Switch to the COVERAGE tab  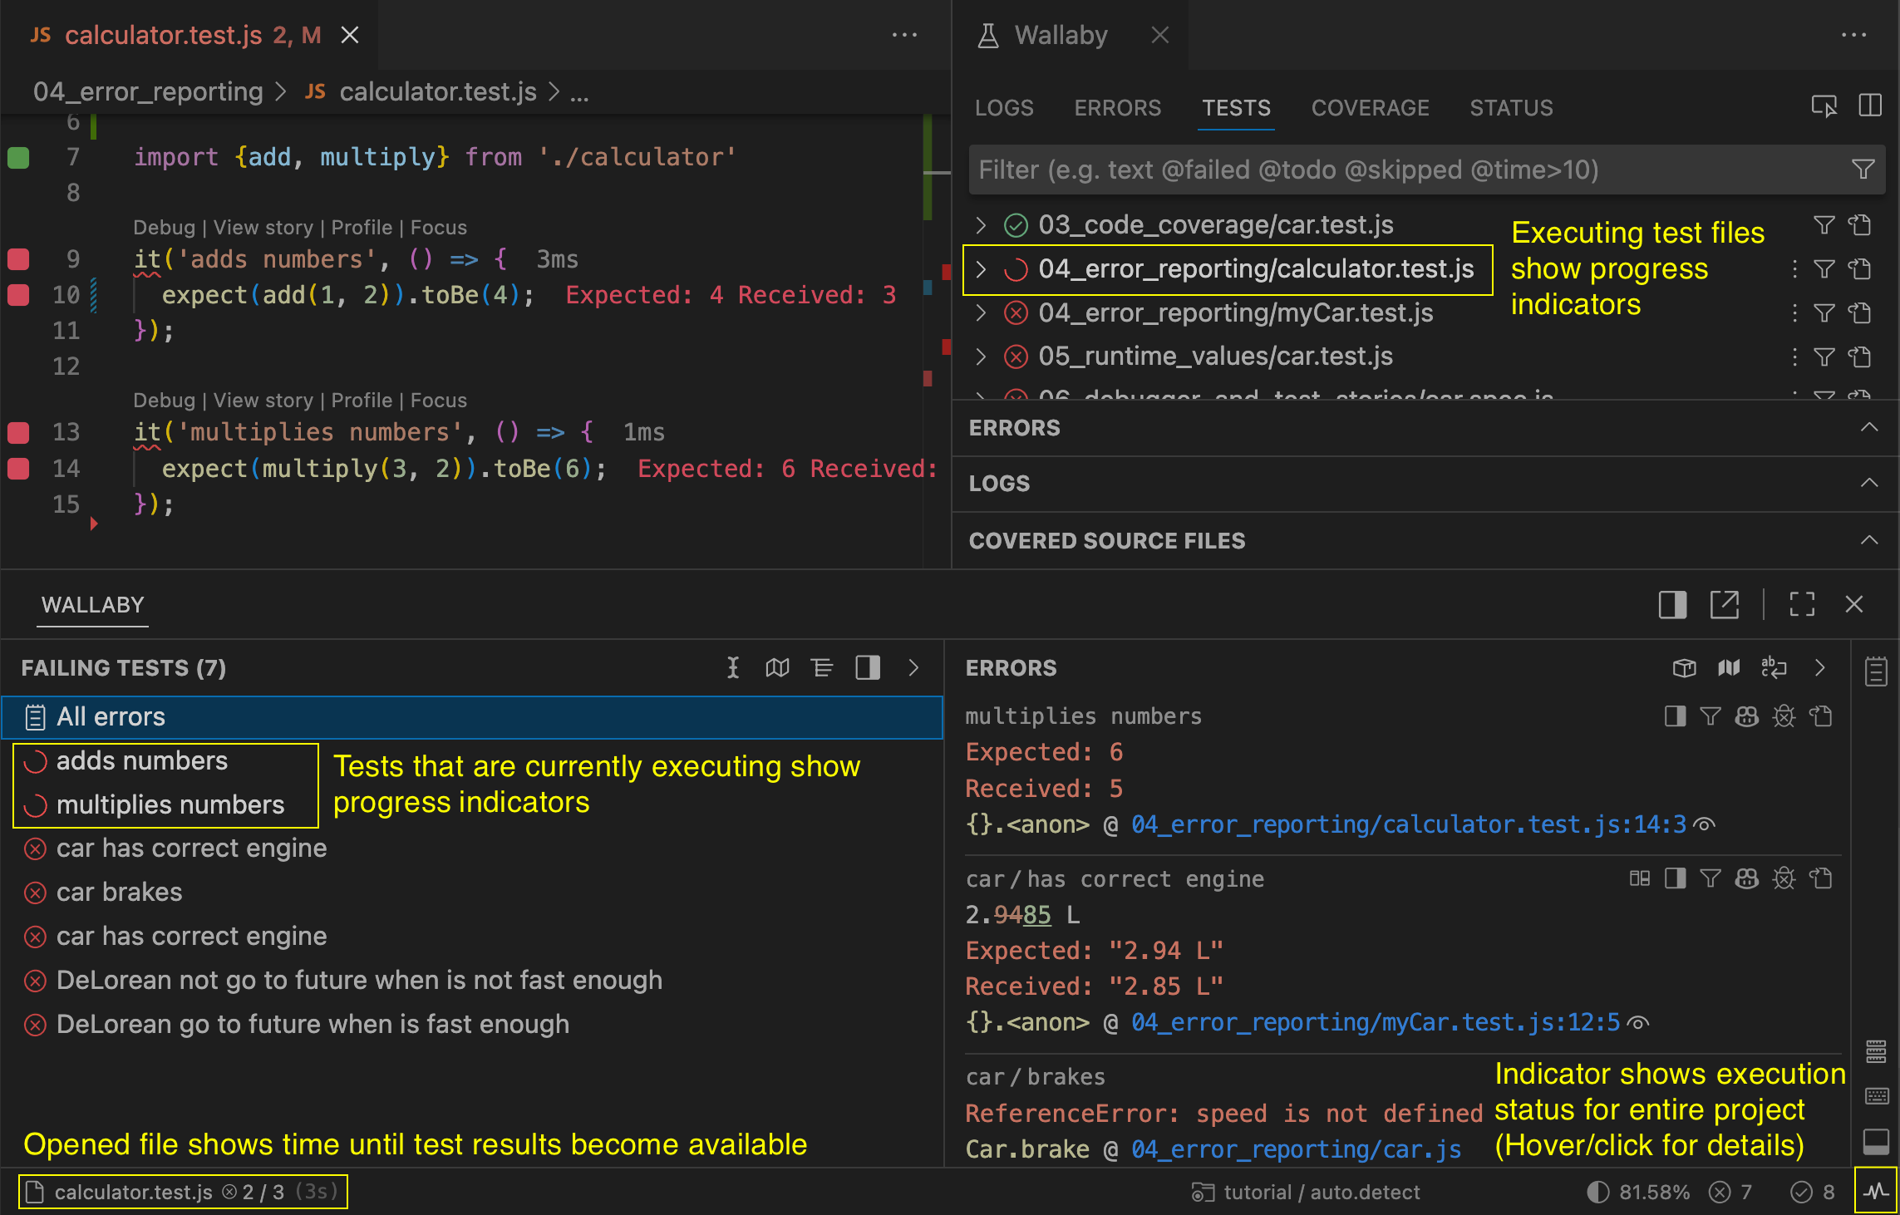point(1370,108)
